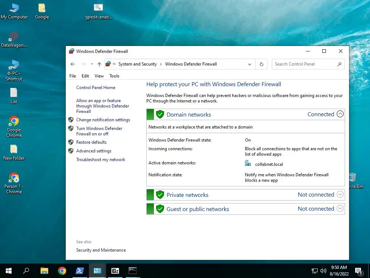
Task: Select the Person 1 - Chrome shortcut
Action: click(14, 183)
